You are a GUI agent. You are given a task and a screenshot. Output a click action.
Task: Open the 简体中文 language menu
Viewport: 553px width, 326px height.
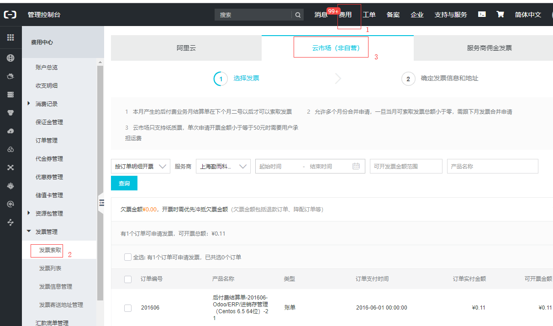click(528, 15)
